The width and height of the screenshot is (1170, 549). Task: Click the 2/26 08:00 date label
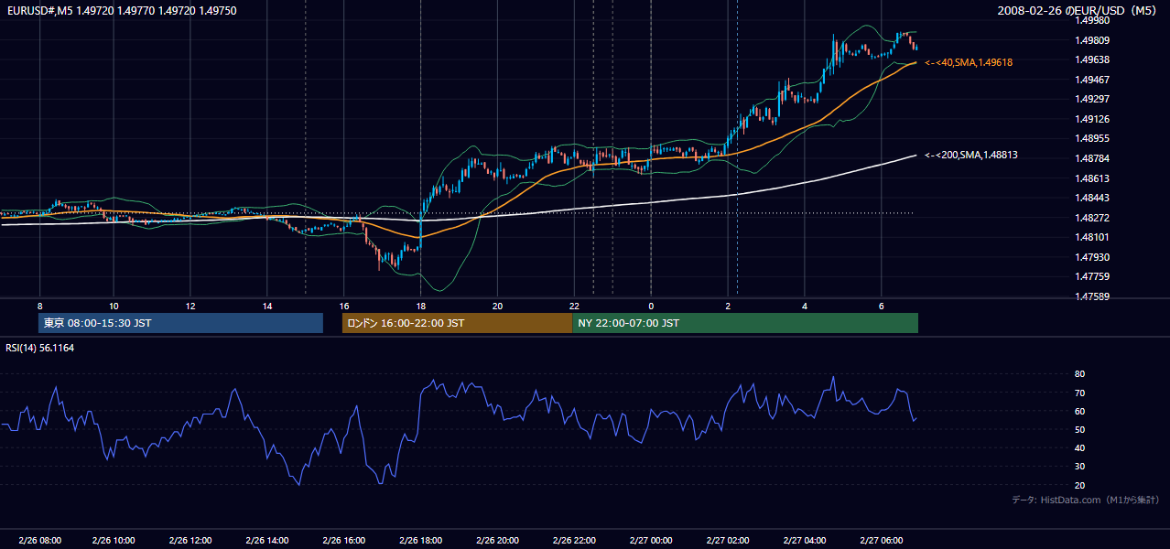pos(39,541)
